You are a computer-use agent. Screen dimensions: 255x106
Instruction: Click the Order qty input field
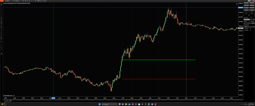(x=252, y=23)
